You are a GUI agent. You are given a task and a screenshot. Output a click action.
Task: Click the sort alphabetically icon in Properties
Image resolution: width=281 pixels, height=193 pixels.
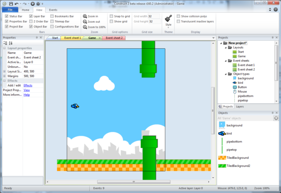(11, 43)
